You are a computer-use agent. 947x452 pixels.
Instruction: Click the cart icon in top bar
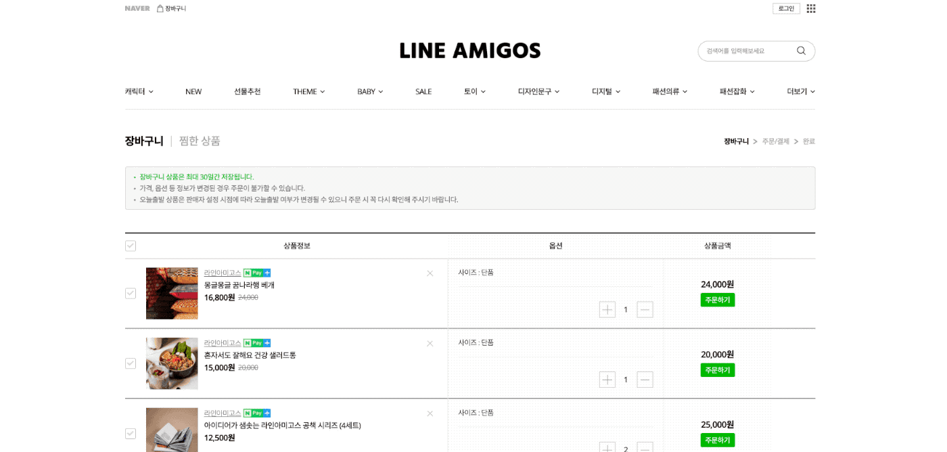click(160, 9)
